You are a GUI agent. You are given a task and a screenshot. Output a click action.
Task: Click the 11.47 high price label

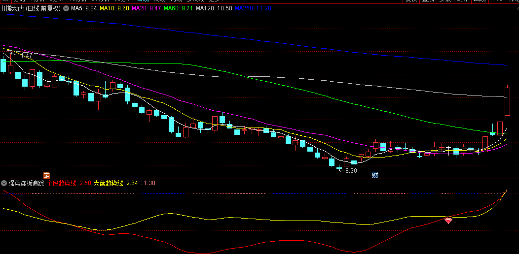pyautogui.click(x=25, y=55)
